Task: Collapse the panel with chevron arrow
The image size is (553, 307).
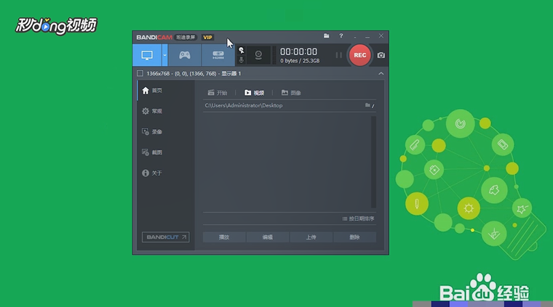Action: tap(381, 73)
